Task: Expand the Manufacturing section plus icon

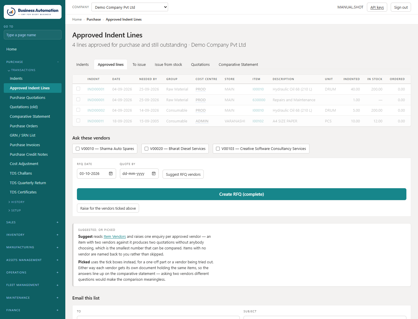Action: pos(57,247)
